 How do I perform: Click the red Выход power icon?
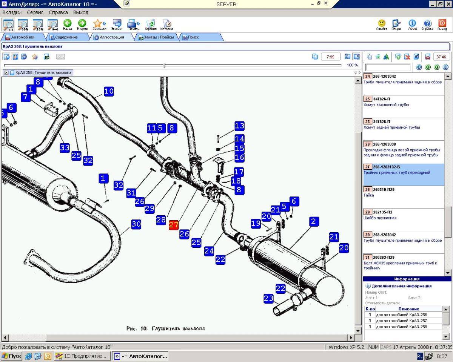click(442, 25)
